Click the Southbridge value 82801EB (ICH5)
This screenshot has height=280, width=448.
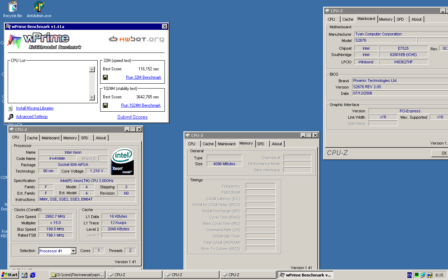[x=404, y=55]
